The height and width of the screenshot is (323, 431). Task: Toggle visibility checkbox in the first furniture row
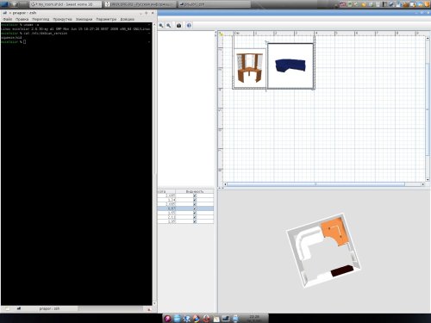pos(195,196)
